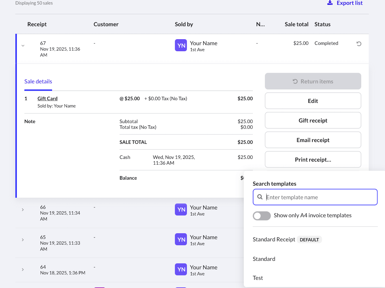Focus the Enter template name search field
This screenshot has width=385, height=288.
point(319,197)
